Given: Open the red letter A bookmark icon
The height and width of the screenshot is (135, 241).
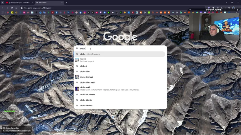Looking at the screenshot, I should tap(53, 13).
